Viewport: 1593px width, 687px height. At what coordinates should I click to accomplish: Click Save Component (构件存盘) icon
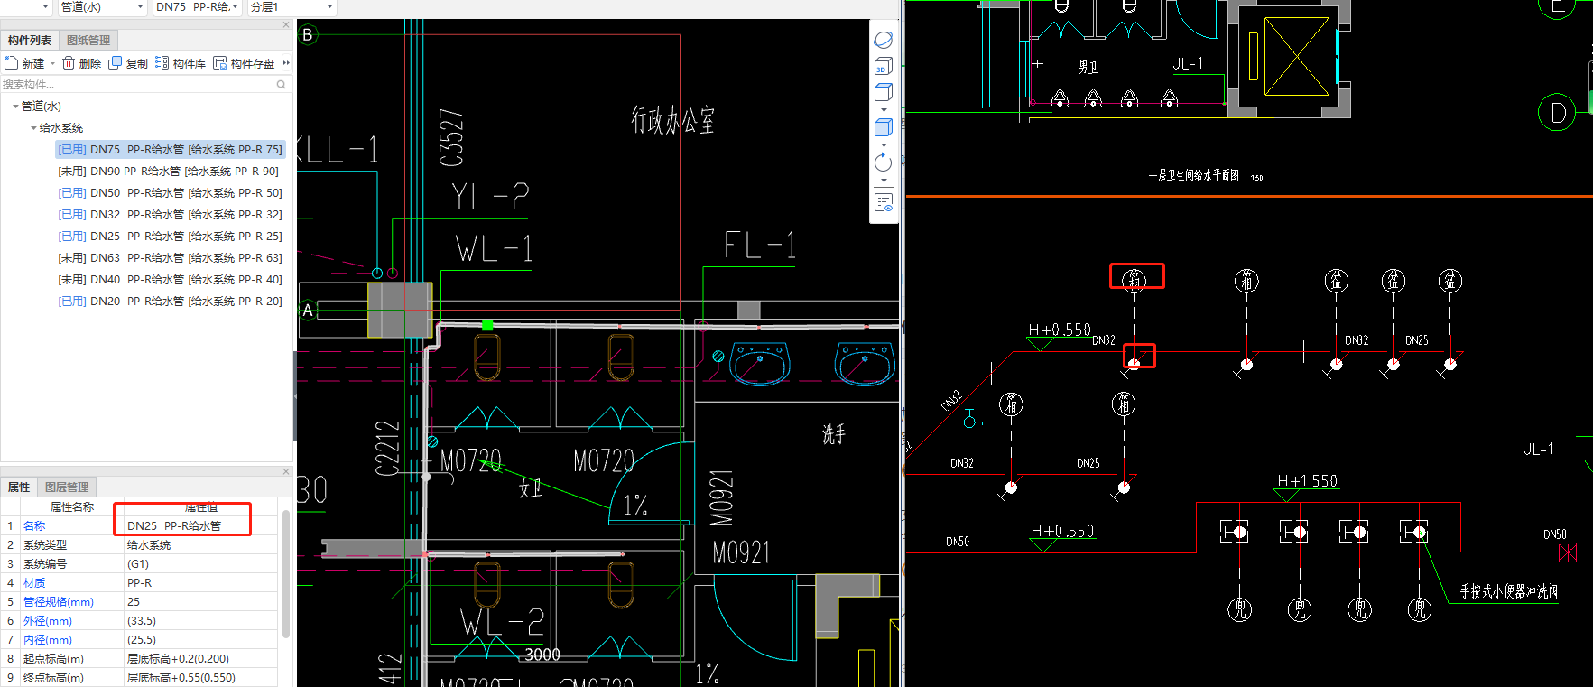click(x=219, y=63)
